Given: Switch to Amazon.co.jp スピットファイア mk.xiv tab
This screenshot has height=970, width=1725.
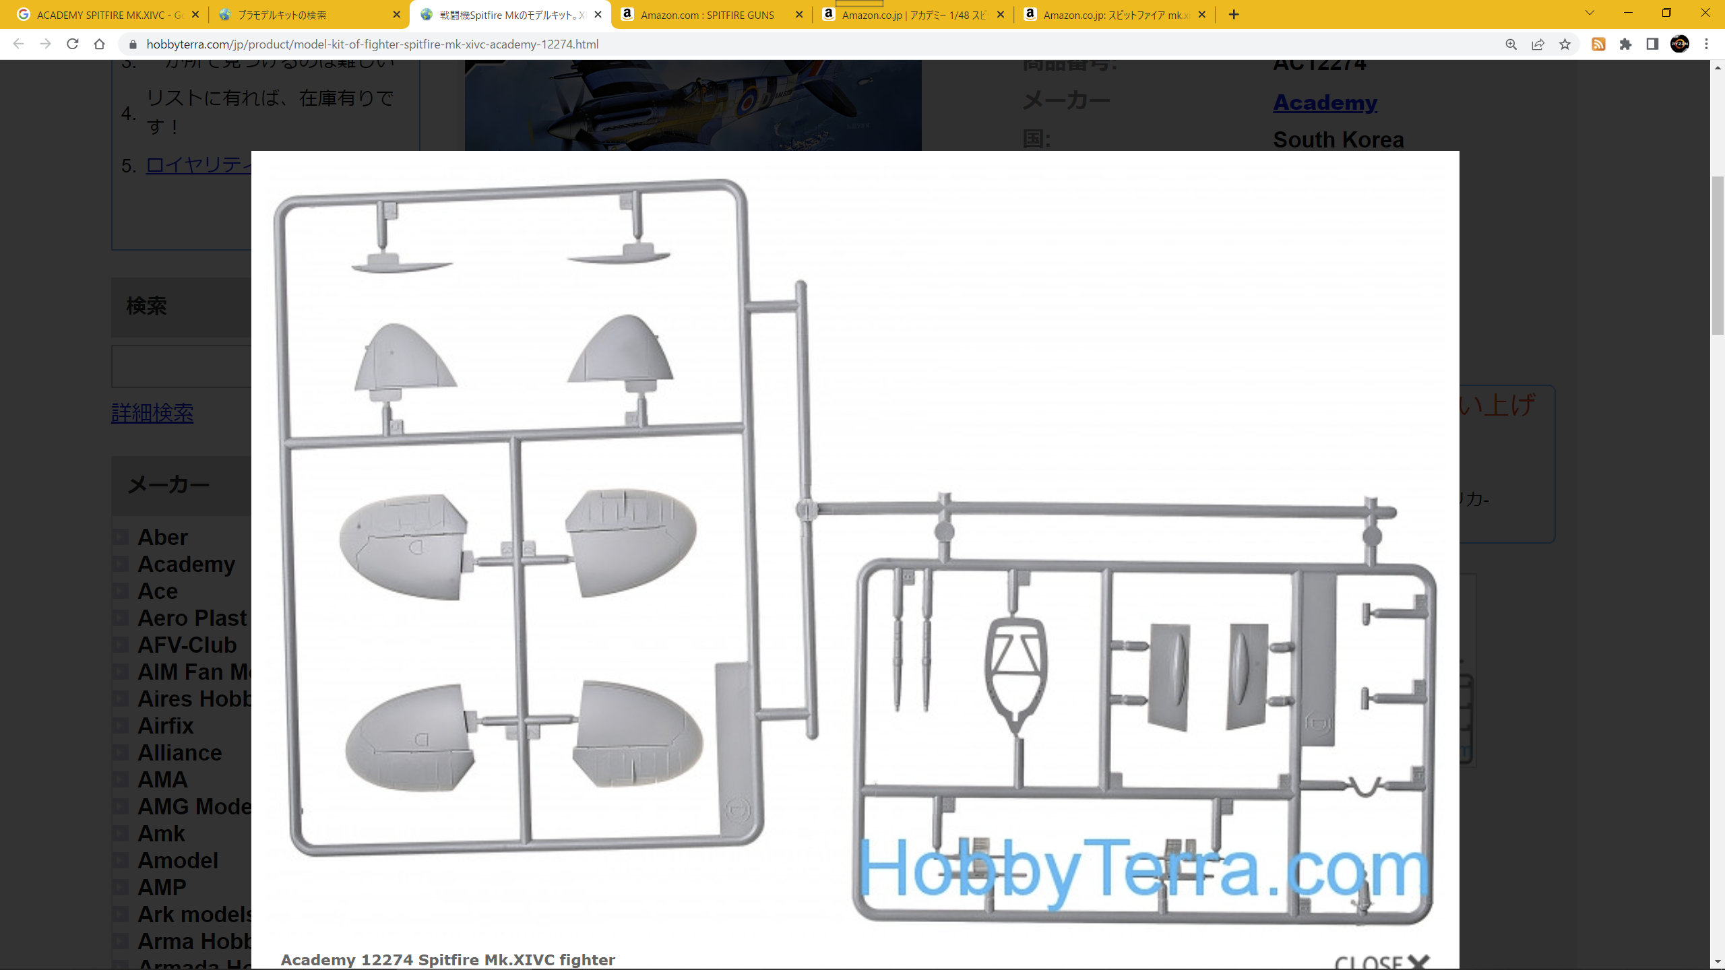Looking at the screenshot, I should tap(1114, 14).
